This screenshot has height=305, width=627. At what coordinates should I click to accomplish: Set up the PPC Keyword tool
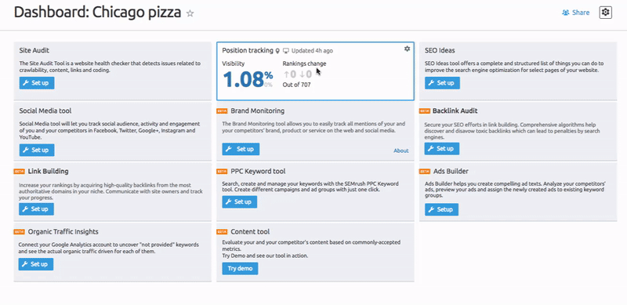(240, 202)
